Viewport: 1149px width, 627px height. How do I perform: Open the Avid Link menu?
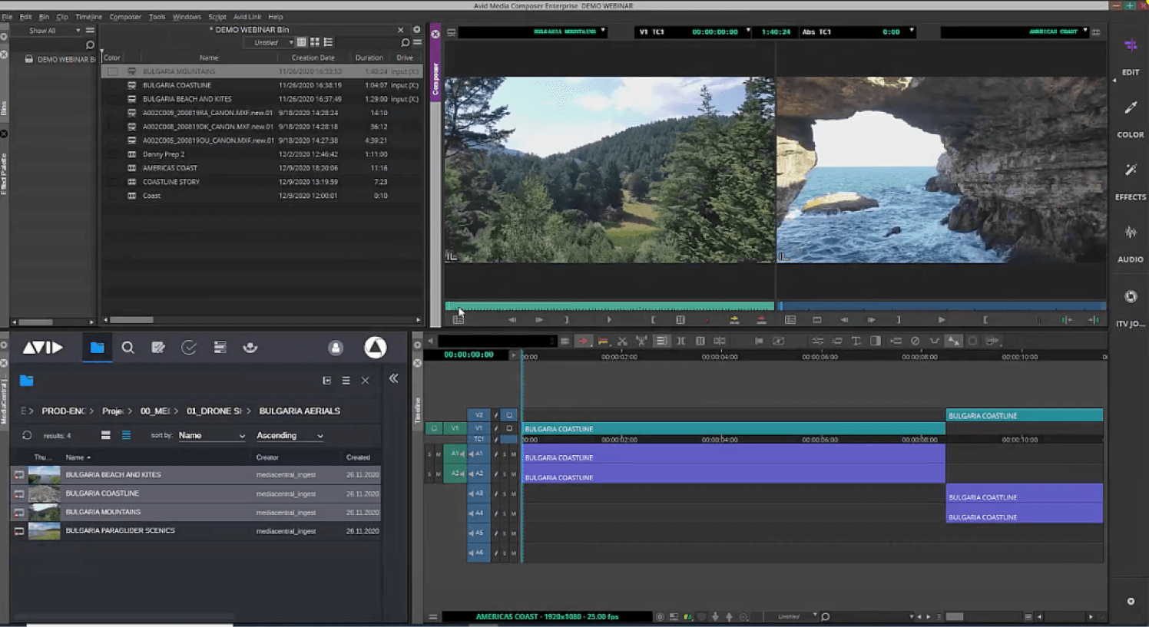point(247,16)
